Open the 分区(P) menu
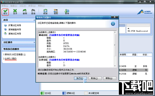This screenshot has width=155, height=96. click(23, 6)
